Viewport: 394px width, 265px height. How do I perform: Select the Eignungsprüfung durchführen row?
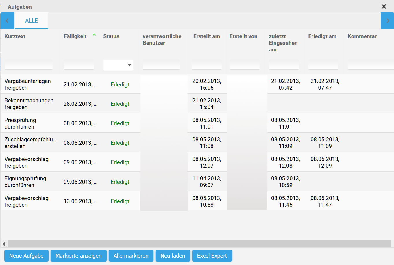(x=197, y=181)
